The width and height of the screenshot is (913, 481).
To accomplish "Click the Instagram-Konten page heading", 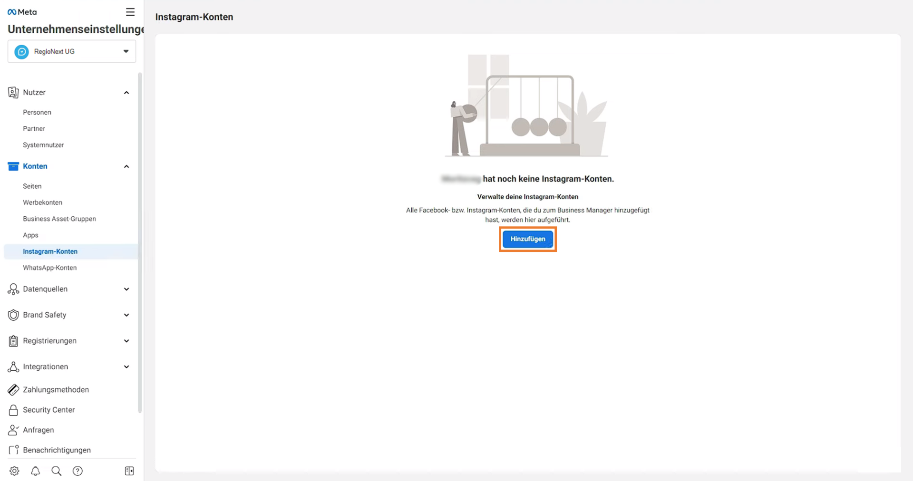I will click(194, 17).
